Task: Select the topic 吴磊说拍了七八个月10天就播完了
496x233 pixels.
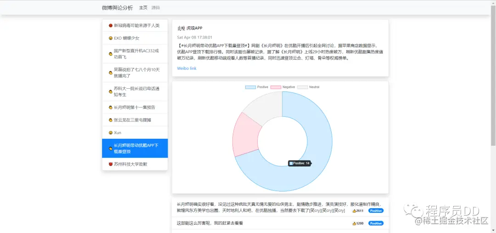Action: tap(135, 73)
